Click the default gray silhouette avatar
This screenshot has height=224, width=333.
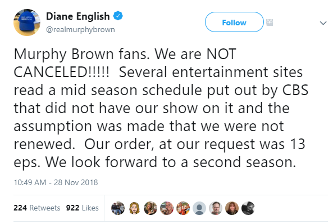click(x=199, y=208)
